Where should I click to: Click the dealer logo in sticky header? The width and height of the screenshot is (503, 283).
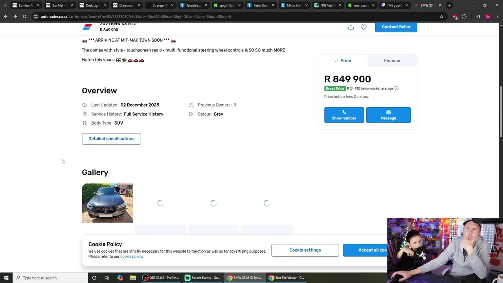87,27
